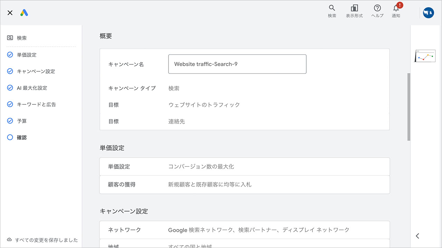Click the sidebar 検索 magnifier step icon
This screenshot has width=442, height=248.
point(10,38)
